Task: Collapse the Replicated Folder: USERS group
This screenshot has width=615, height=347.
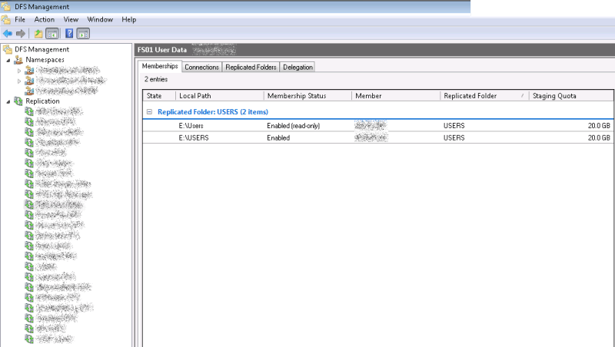Action: pyautogui.click(x=149, y=111)
